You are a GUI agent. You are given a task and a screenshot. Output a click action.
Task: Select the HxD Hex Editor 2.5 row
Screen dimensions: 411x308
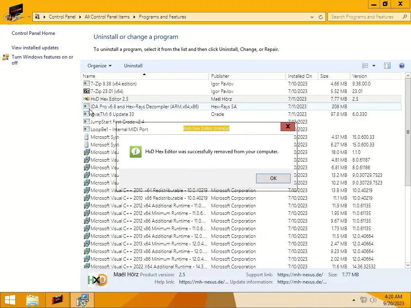point(241,99)
